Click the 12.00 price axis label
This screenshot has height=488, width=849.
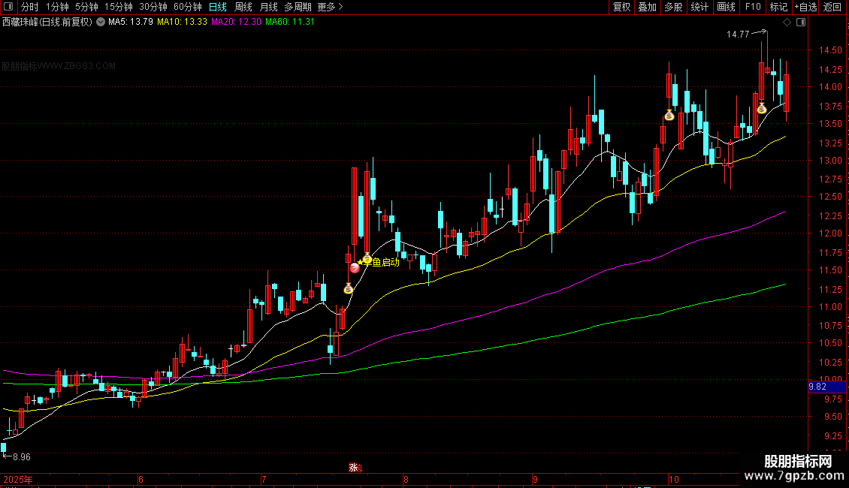[x=830, y=233]
